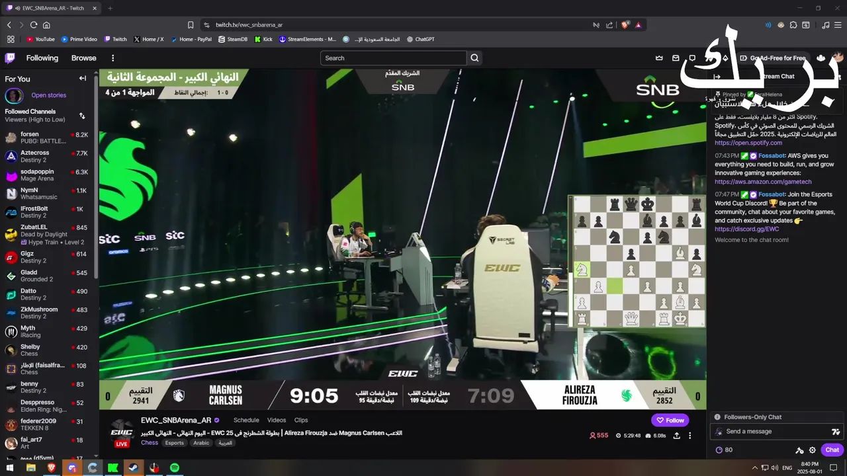This screenshot has height=476, width=847.
Task: Open the apps grid in bookmarks bar
Action: (x=11, y=39)
